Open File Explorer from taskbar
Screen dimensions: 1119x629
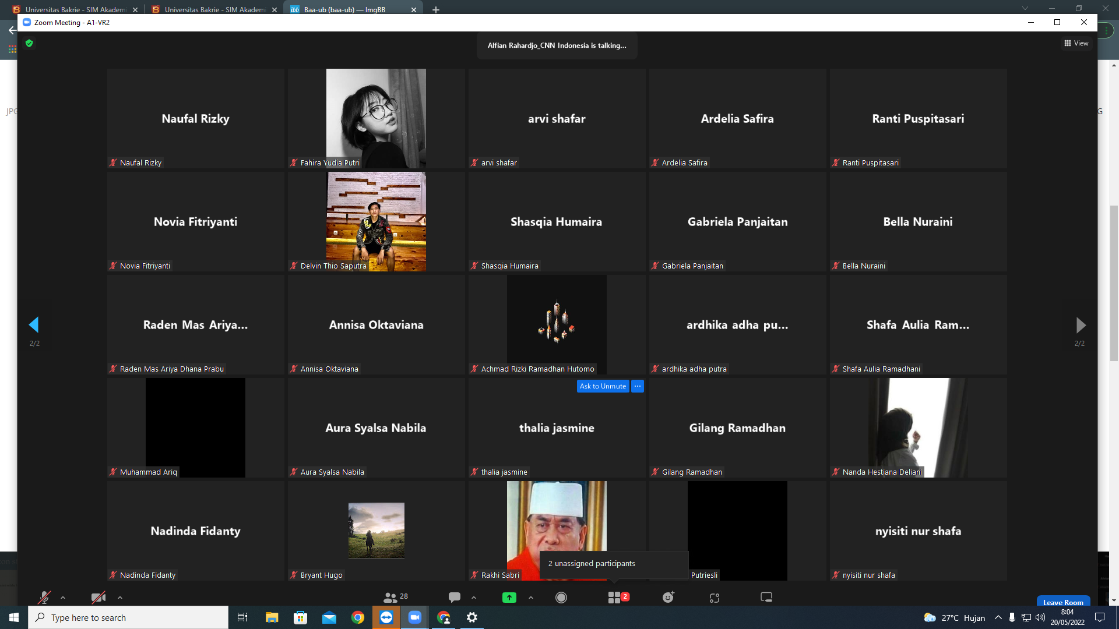272,617
